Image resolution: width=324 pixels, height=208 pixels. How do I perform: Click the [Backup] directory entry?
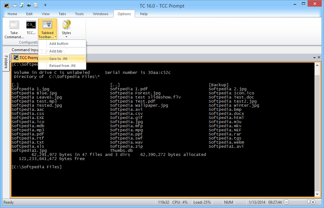pos(218,85)
